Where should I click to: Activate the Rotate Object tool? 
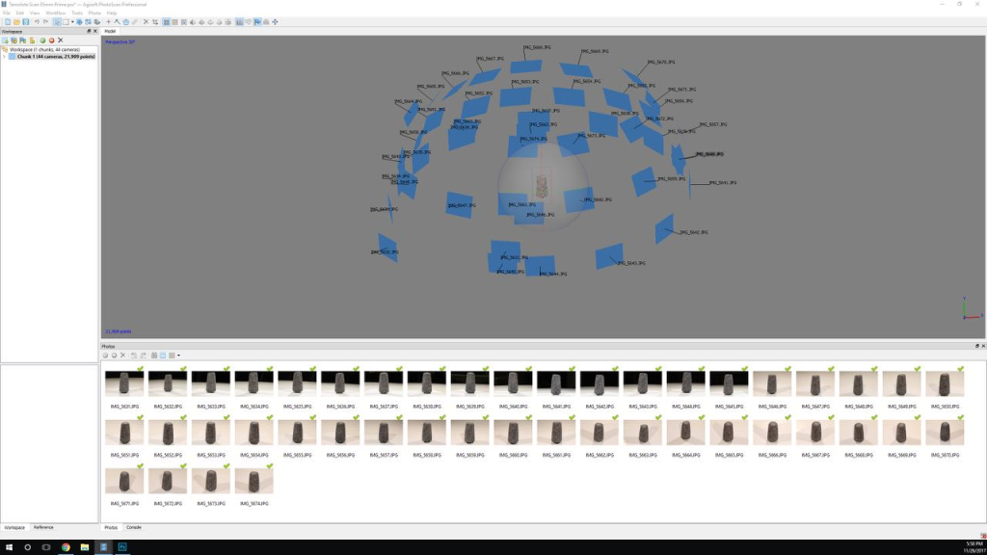pos(88,22)
